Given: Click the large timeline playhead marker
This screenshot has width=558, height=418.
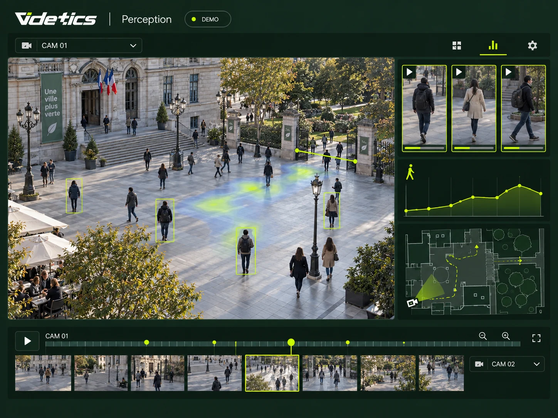Looking at the screenshot, I should coord(291,342).
